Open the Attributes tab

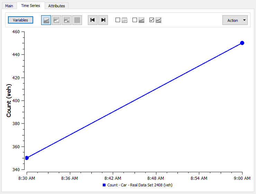[x=56, y=6]
